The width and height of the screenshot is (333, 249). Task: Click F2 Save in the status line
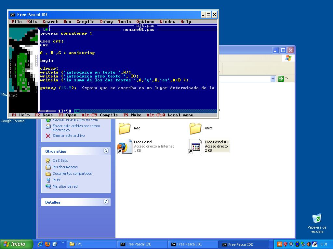click(44, 115)
